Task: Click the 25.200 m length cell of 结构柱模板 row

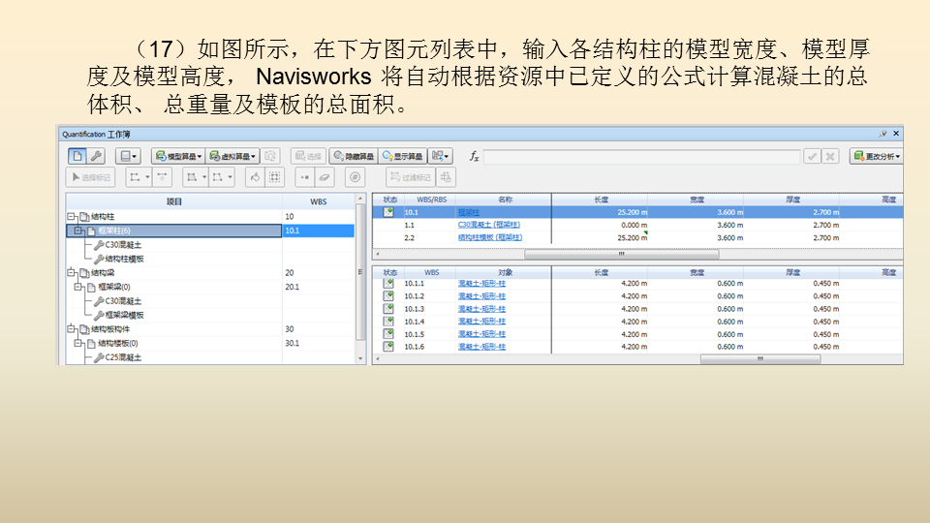Action: [601, 238]
